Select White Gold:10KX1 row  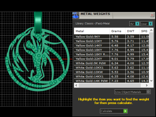pos(111,68)
